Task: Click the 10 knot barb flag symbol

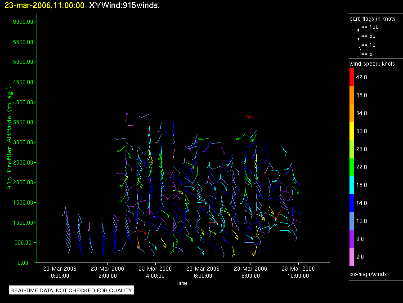Action: [355, 48]
